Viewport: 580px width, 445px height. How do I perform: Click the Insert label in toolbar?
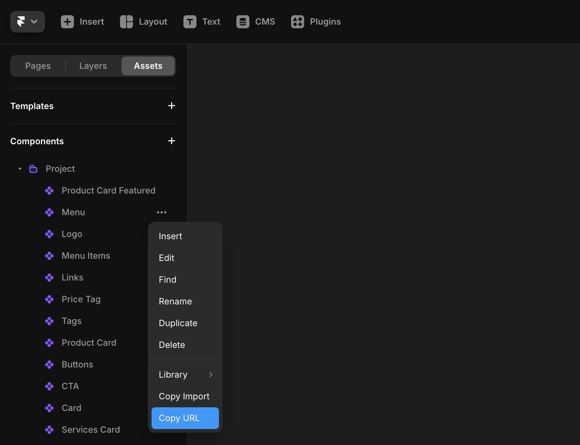(92, 22)
